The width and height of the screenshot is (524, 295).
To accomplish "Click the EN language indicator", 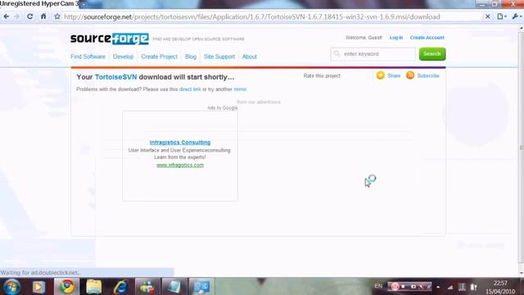I will point(378,286).
